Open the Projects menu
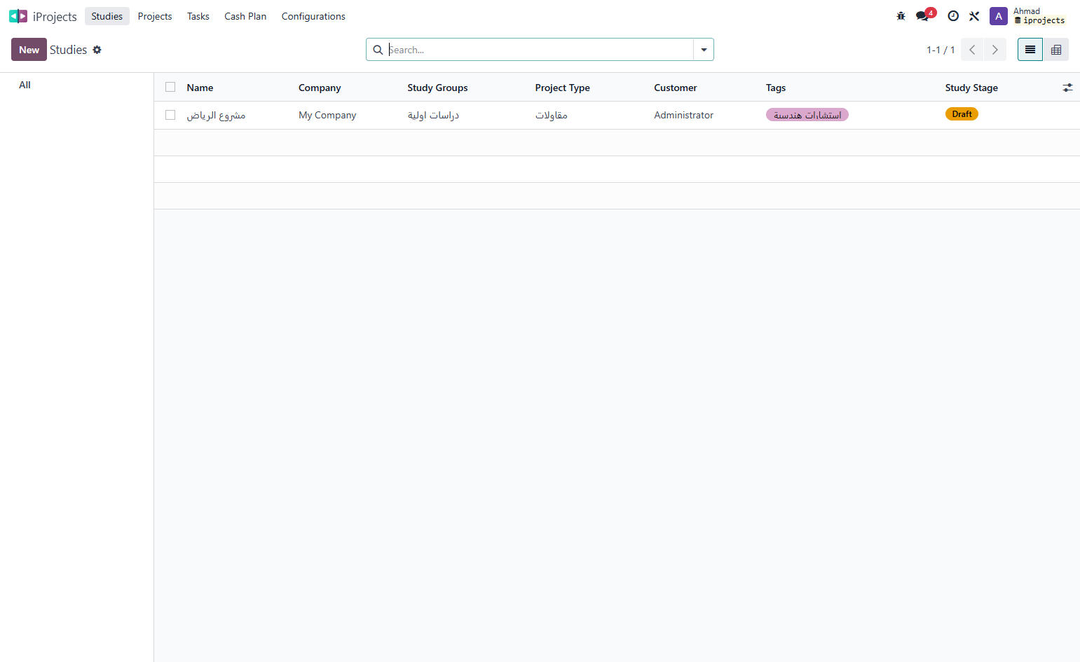The image size is (1080, 662). [155, 16]
